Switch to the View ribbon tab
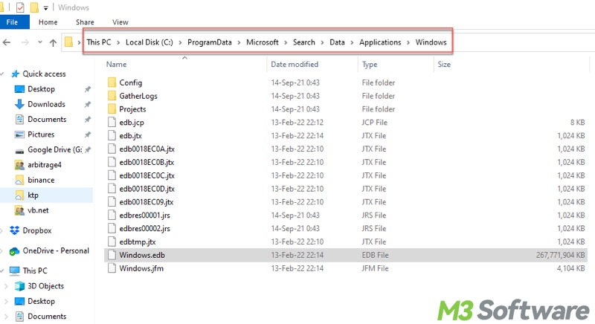The image size is (595, 324). click(120, 22)
